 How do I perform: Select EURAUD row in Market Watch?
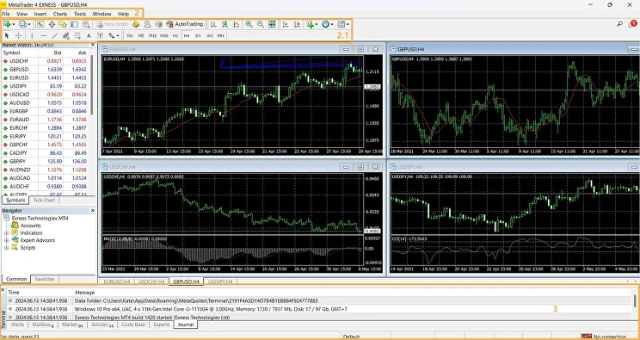(45, 120)
